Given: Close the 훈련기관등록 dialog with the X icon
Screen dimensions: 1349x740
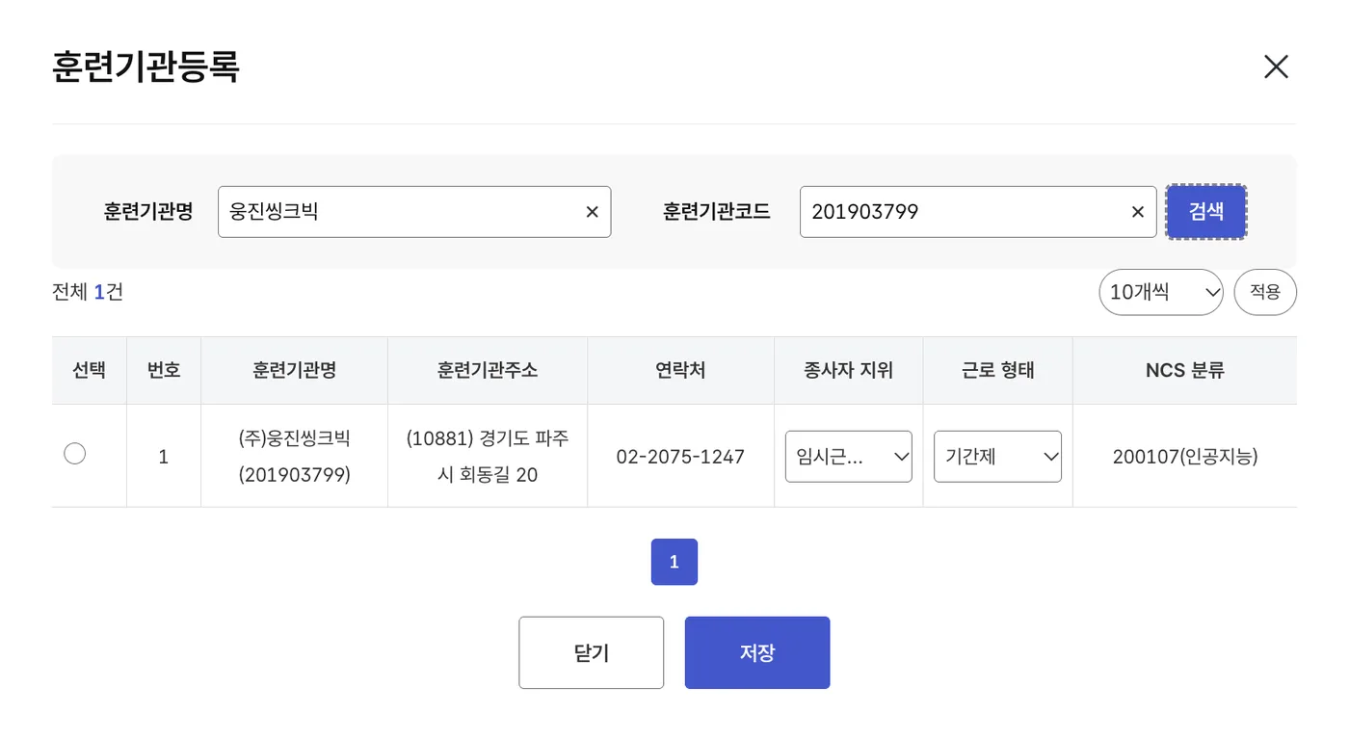Looking at the screenshot, I should (x=1276, y=66).
